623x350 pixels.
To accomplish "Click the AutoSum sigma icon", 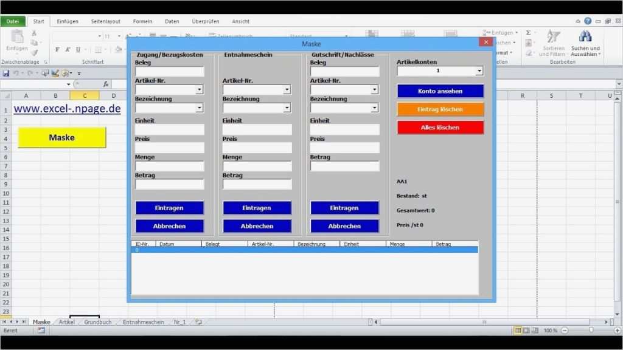I will (529, 32).
